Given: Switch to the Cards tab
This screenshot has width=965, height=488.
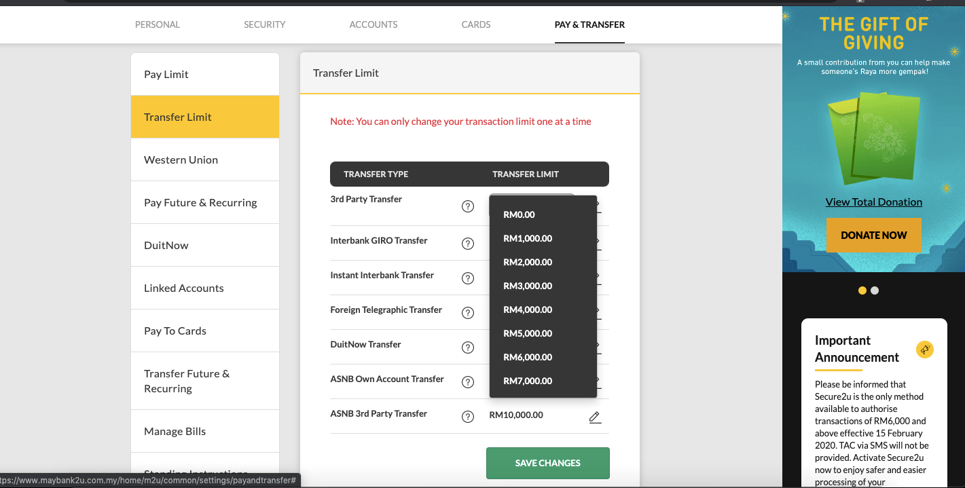Looking at the screenshot, I should [x=475, y=24].
